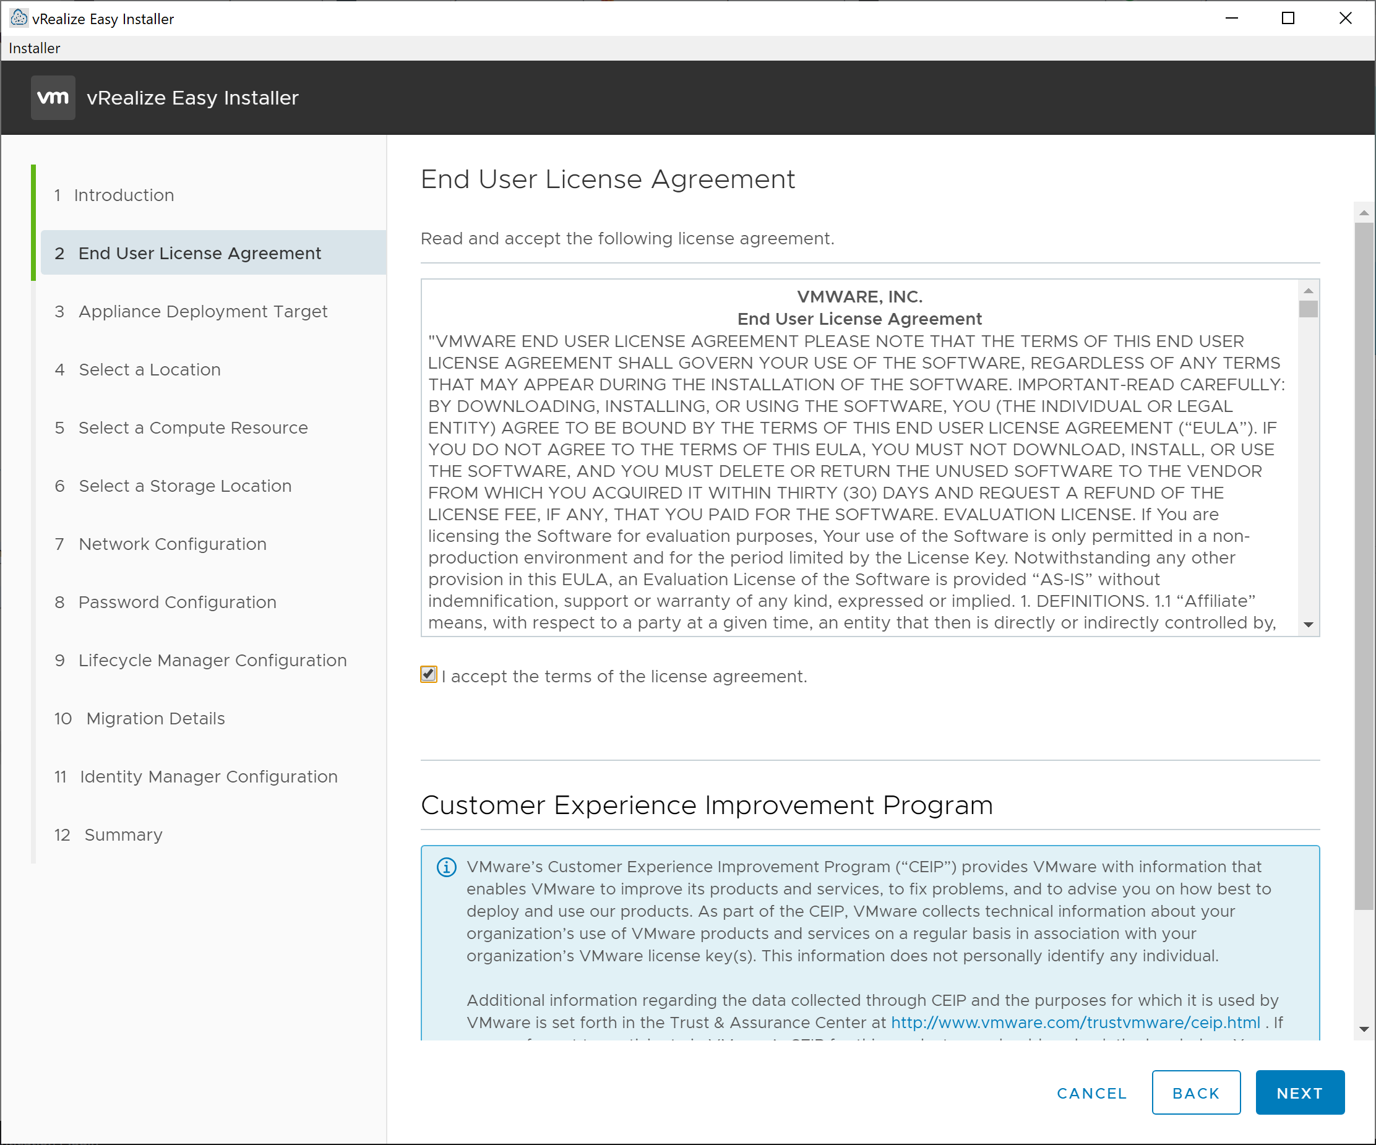Click page scrollbar up arrow

click(x=1364, y=213)
